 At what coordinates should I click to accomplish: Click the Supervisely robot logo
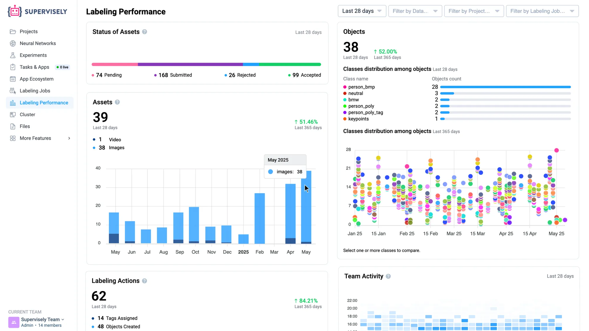(14, 11)
